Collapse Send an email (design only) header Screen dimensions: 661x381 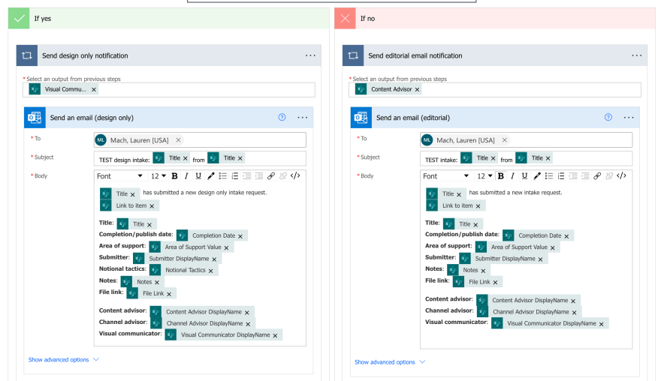coord(168,118)
